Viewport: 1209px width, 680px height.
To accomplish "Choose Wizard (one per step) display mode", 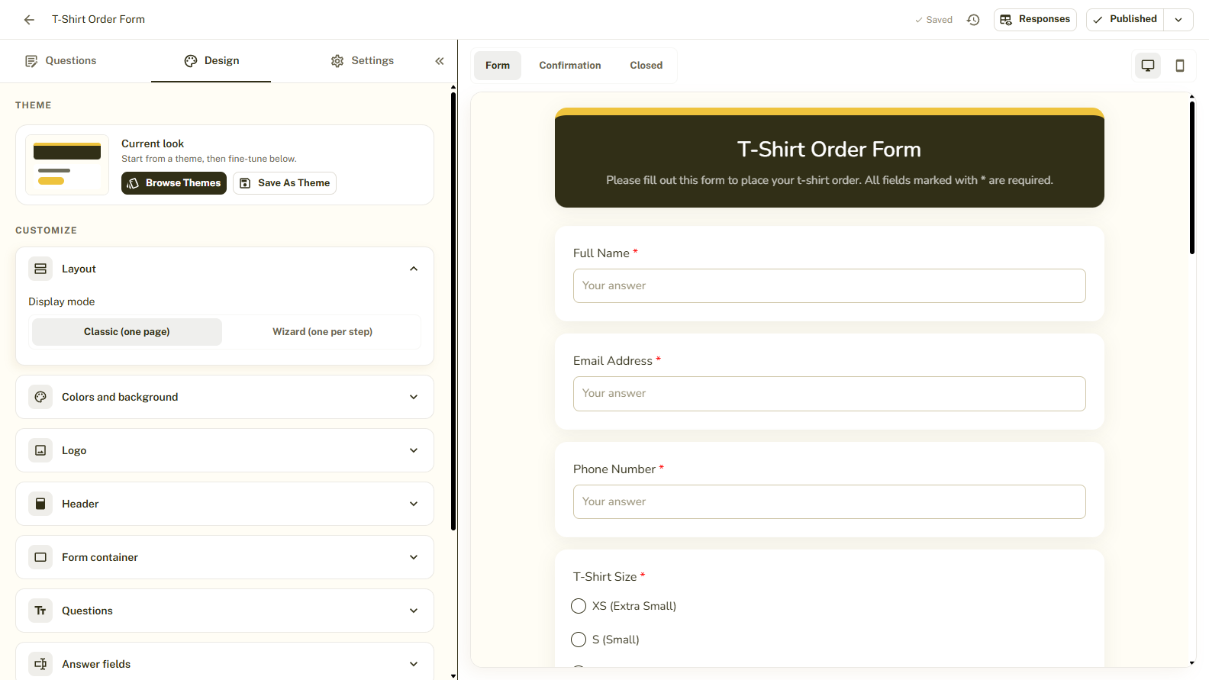I will [323, 332].
